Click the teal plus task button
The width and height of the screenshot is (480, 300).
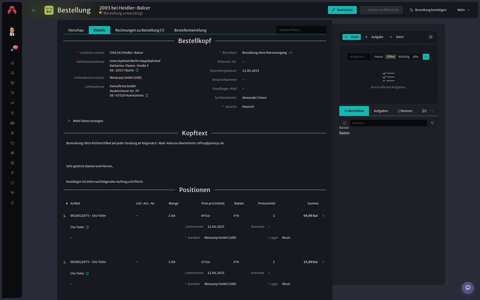[x=426, y=57]
